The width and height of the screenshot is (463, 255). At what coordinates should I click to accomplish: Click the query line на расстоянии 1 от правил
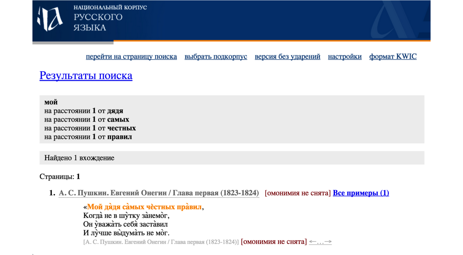[88, 137]
